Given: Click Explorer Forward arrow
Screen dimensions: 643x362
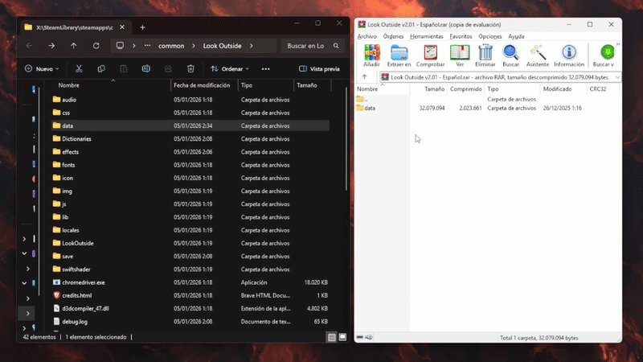Looking at the screenshot, I should coord(51,46).
